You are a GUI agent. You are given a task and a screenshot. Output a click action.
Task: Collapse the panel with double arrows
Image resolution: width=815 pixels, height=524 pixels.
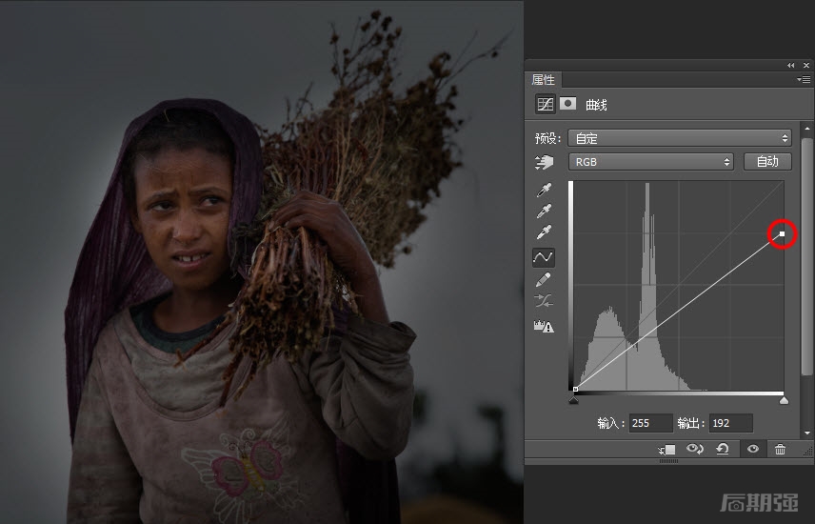pos(790,65)
